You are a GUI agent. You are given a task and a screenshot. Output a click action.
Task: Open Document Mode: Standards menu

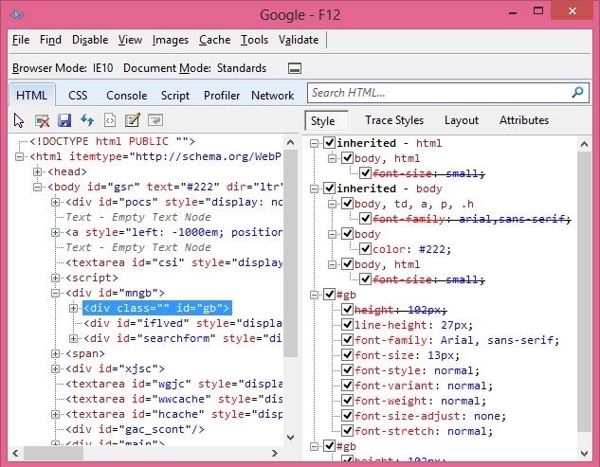(194, 68)
